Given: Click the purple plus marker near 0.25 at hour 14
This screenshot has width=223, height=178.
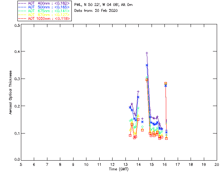Looking at the screenshot, I should coord(138,92).
